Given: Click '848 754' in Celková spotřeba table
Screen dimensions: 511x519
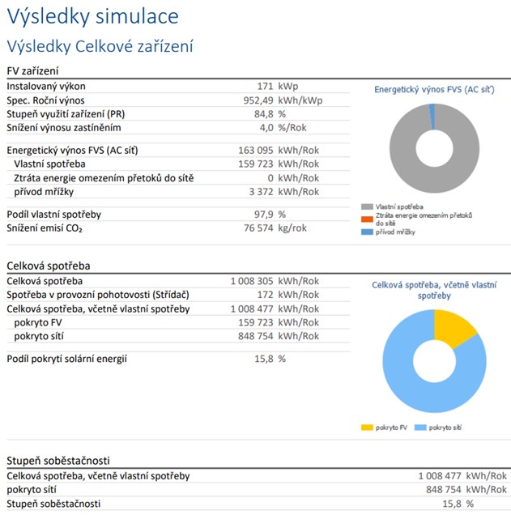Looking at the screenshot, I should pyautogui.click(x=256, y=336).
